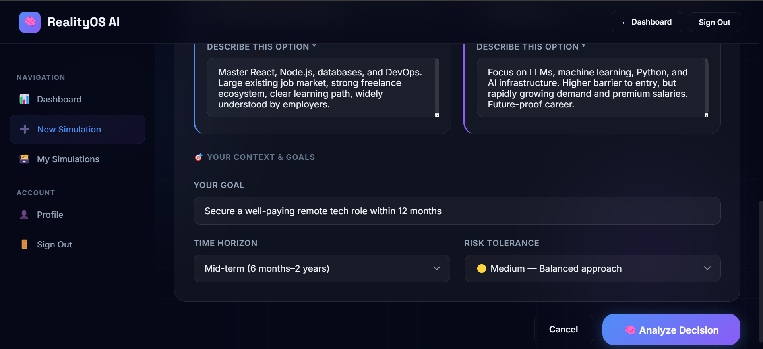Click into the Your Goal text field
Image resolution: width=763 pixels, height=349 pixels.
(x=457, y=211)
